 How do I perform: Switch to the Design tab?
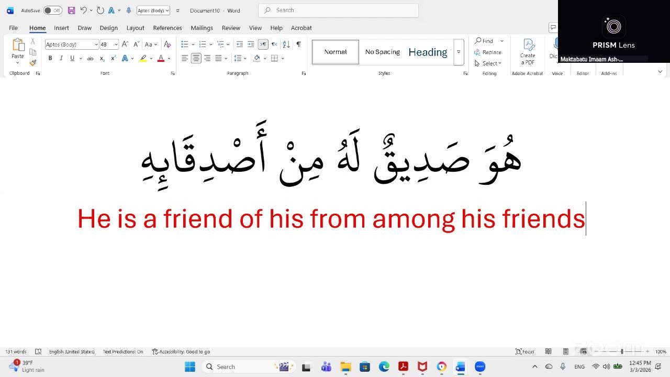point(109,28)
